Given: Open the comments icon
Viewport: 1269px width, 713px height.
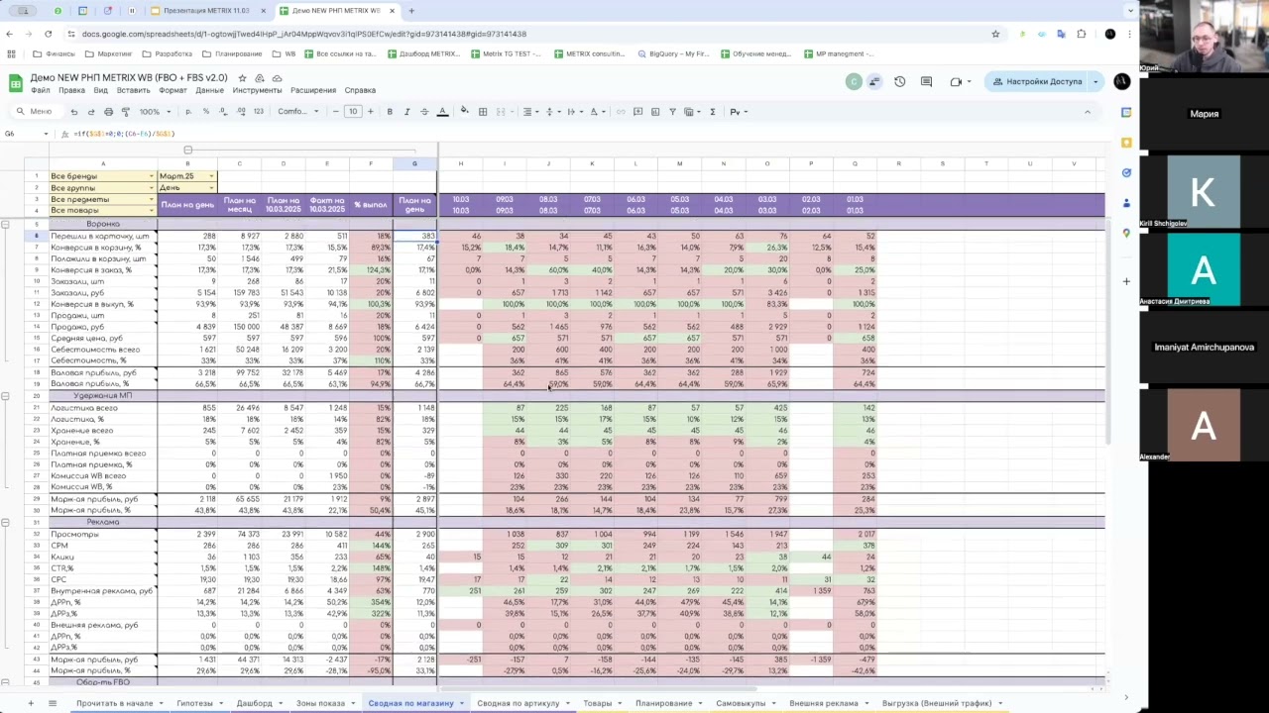Looking at the screenshot, I should click(x=926, y=81).
